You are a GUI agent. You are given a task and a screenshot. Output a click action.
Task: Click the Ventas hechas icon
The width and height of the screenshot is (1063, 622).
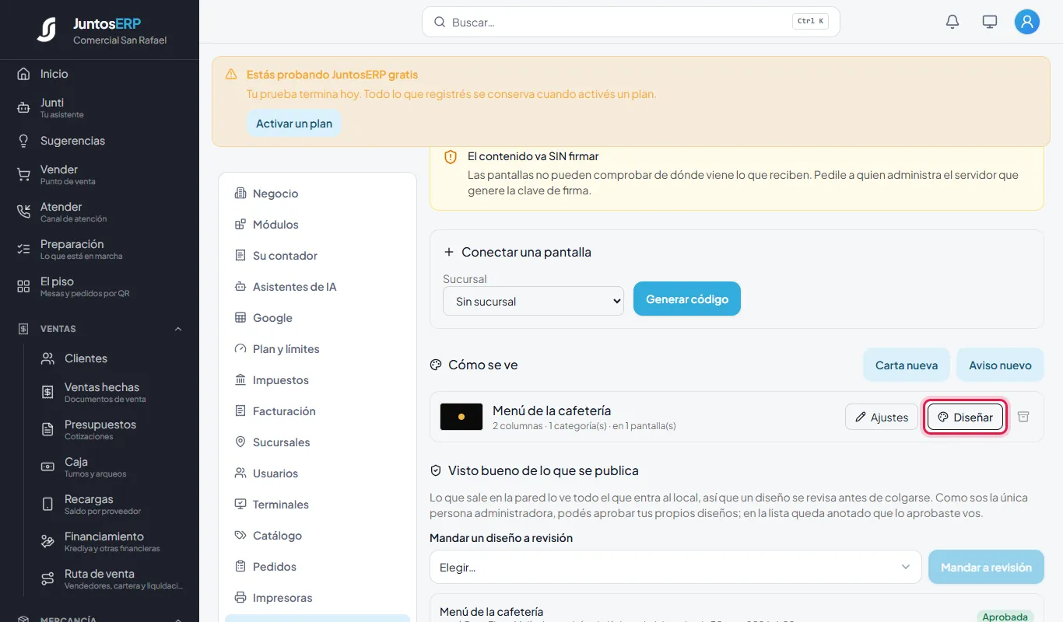47,393
